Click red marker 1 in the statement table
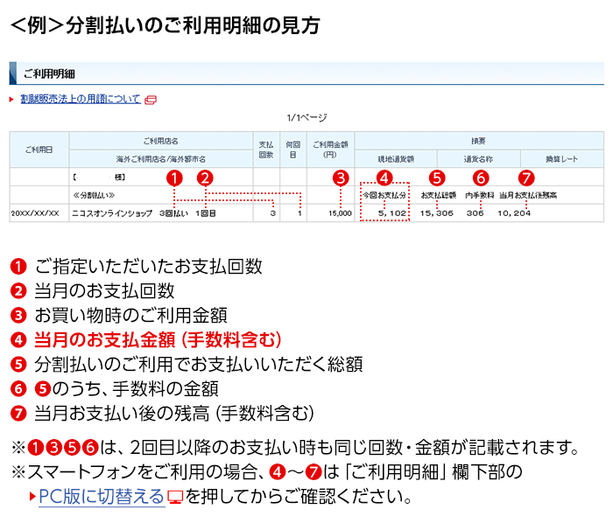The height and width of the screenshot is (530, 613). (x=174, y=178)
